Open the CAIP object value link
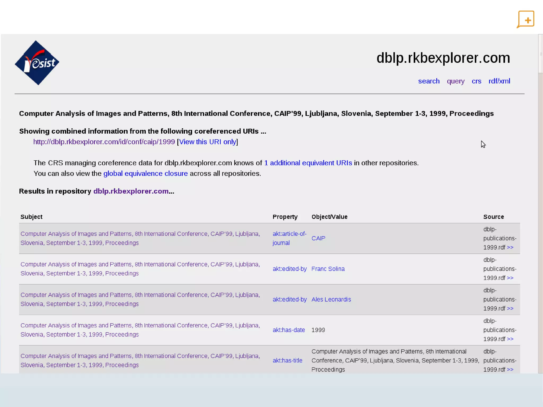The image size is (543, 407). coord(318,238)
